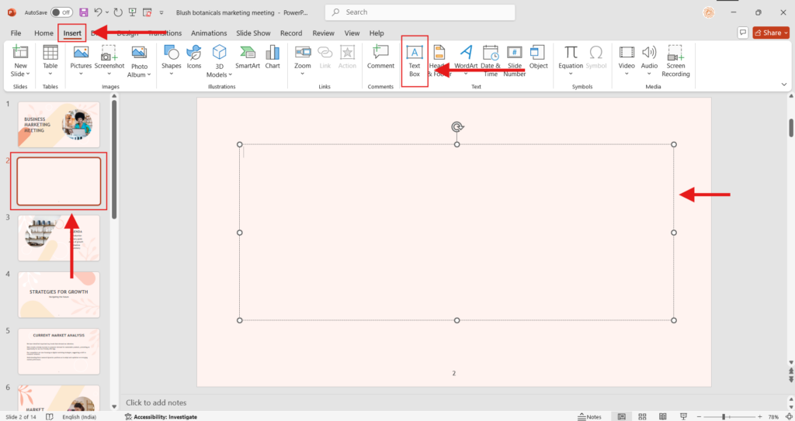Viewport: 795px width, 421px height.
Task: Open SmartArt graphic tool
Action: point(248,57)
